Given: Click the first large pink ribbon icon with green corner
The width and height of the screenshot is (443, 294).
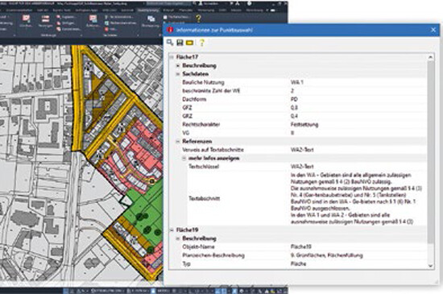Looking at the screenshot, I should pyautogui.click(x=26, y=19).
